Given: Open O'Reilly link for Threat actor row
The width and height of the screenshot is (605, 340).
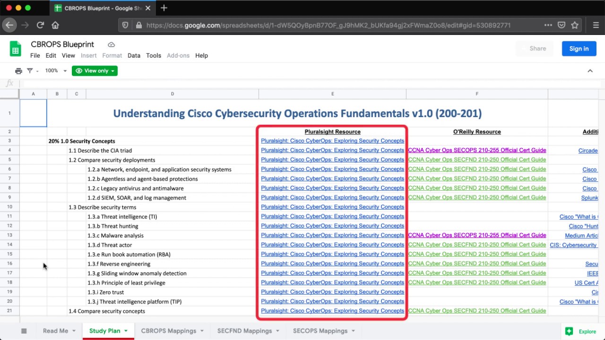Looking at the screenshot, I should click(477, 245).
